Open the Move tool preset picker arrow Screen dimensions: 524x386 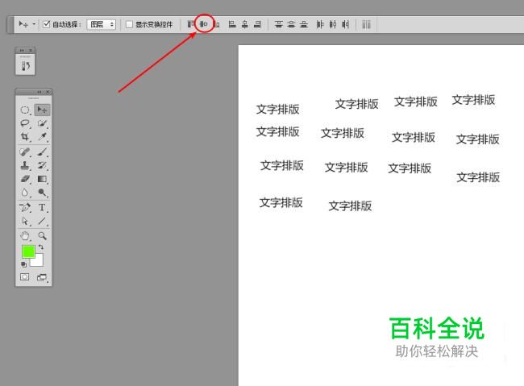[x=34, y=24]
